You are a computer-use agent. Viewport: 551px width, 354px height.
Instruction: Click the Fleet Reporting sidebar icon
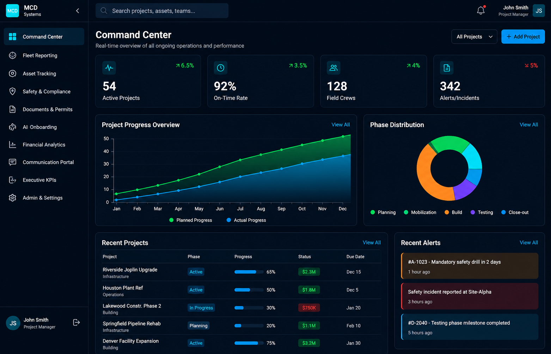tap(13, 55)
